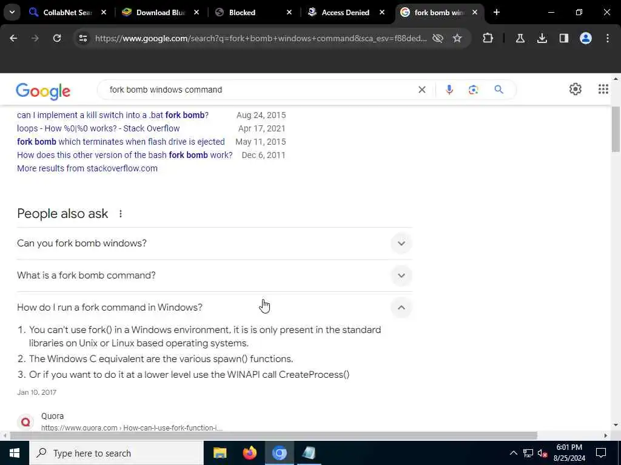Open 'fork bomb which terminates when flash drive' link
The width and height of the screenshot is (621, 465).
(x=121, y=142)
